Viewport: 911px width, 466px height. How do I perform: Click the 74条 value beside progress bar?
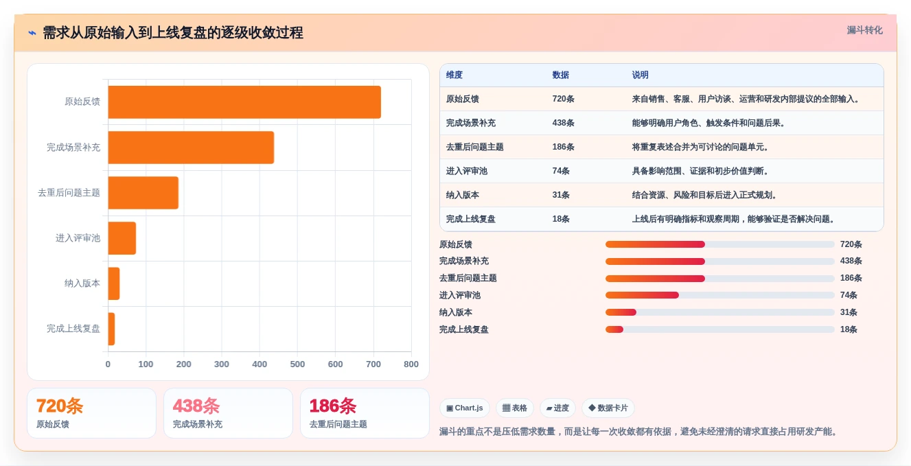849,295
